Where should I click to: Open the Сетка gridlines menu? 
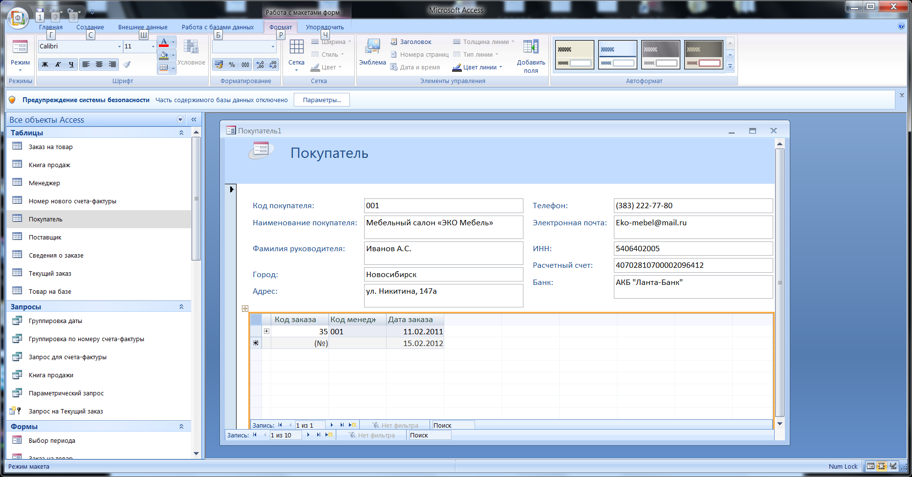pos(296,55)
